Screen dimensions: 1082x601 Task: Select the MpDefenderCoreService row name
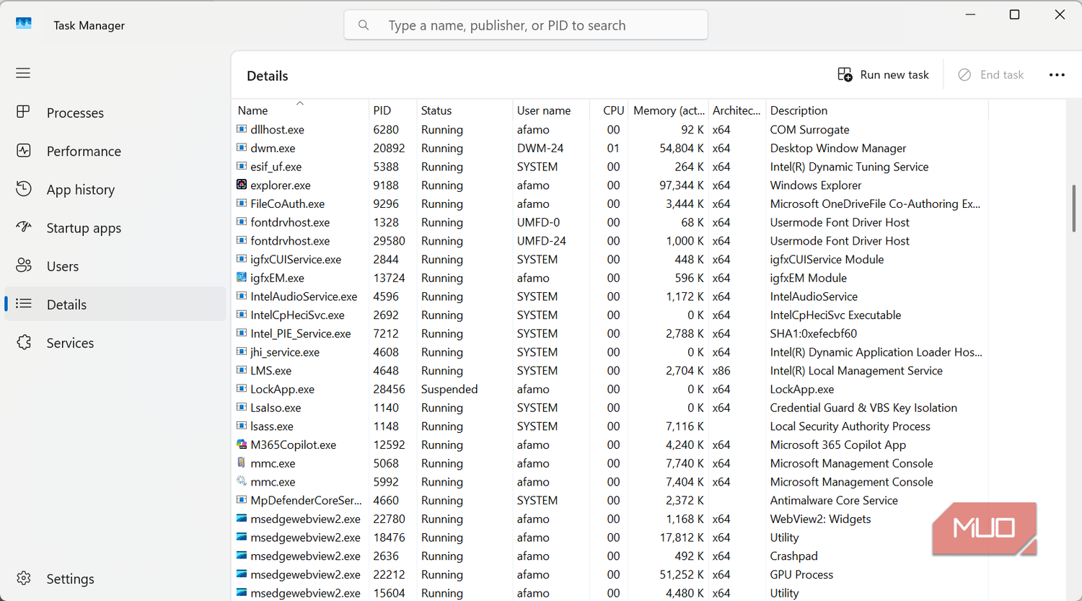tap(306, 500)
